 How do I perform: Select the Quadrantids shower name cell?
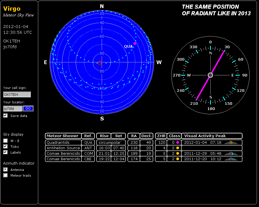coord(63,143)
